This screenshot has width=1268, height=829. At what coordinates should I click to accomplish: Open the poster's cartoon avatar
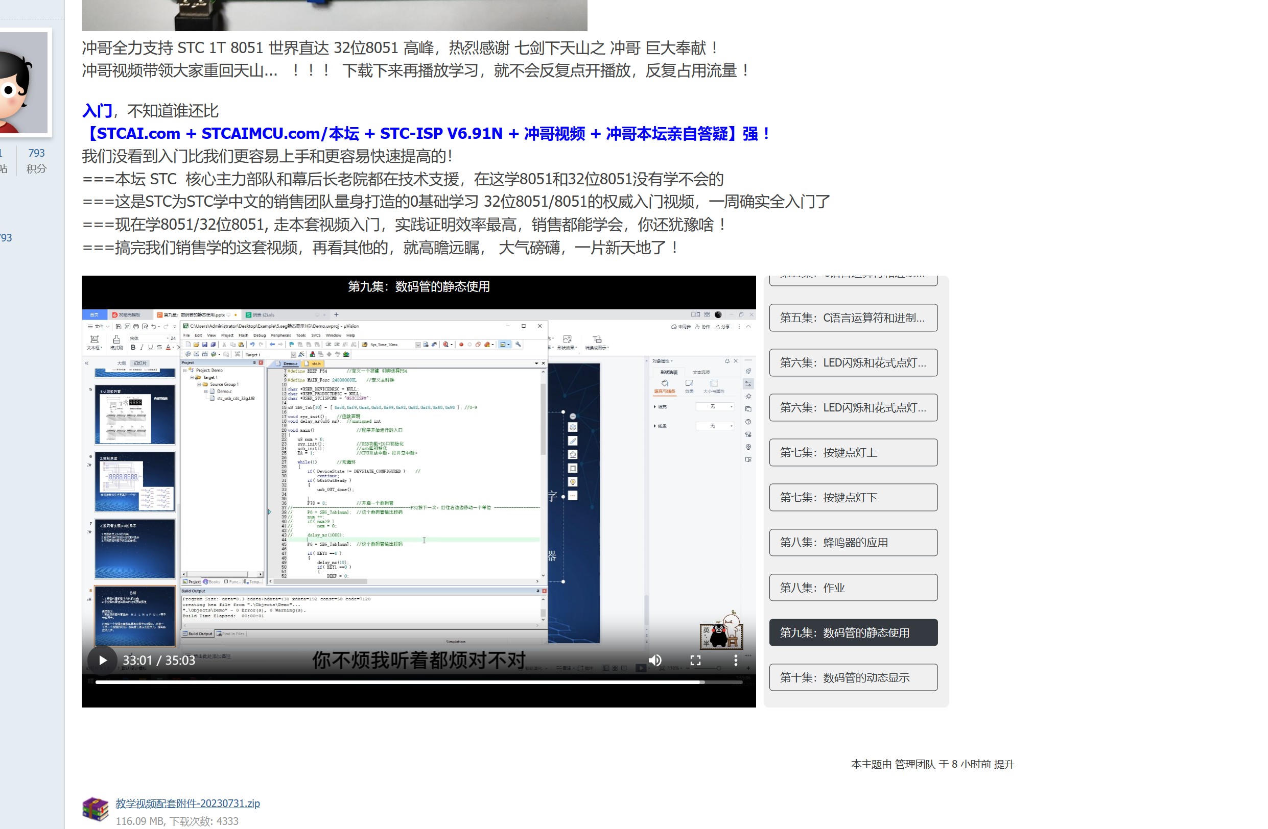click(24, 83)
